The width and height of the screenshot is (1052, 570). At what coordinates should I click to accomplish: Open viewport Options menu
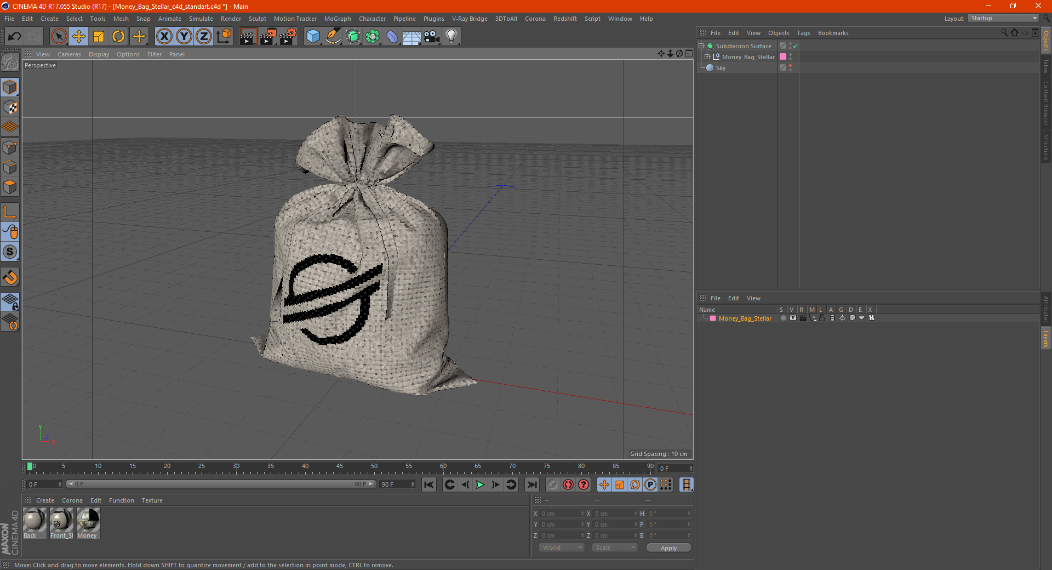pos(128,54)
